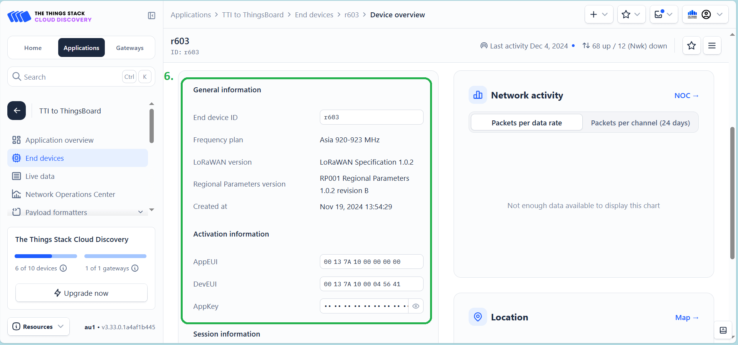Click the Ctrl K shortcut hint

(137, 77)
